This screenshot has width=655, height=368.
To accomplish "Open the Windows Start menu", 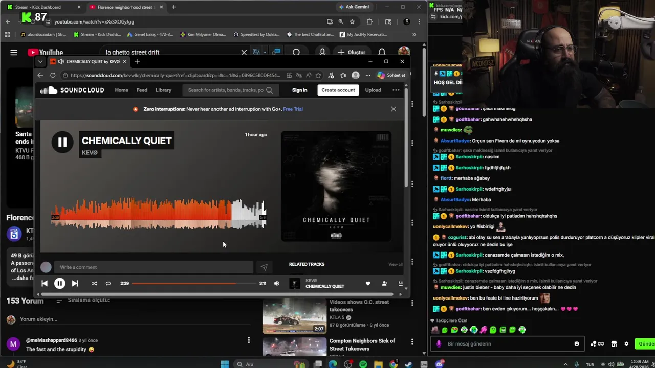I will [x=225, y=364].
